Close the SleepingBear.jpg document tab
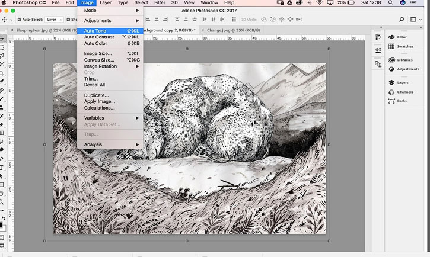The width and height of the screenshot is (430, 257). (12, 30)
